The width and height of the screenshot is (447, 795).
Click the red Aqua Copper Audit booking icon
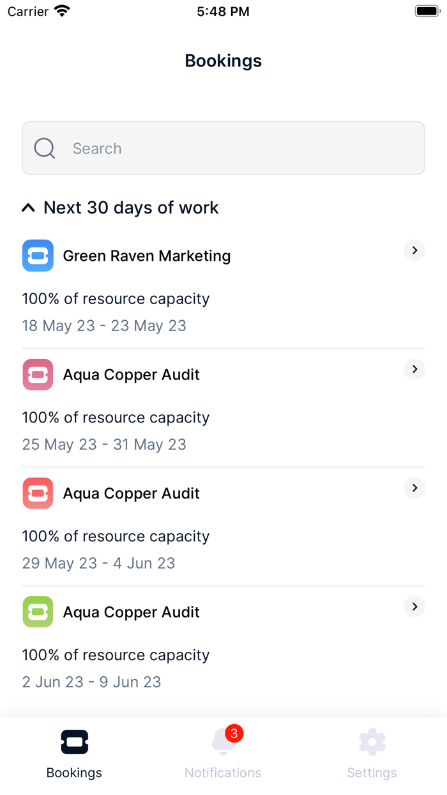point(38,493)
